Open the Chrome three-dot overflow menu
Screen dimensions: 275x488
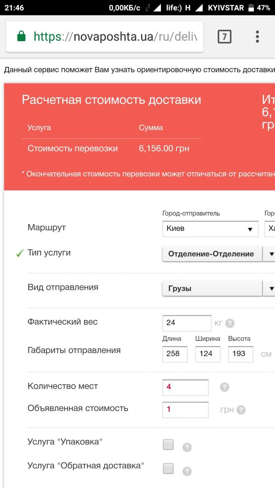click(257, 37)
